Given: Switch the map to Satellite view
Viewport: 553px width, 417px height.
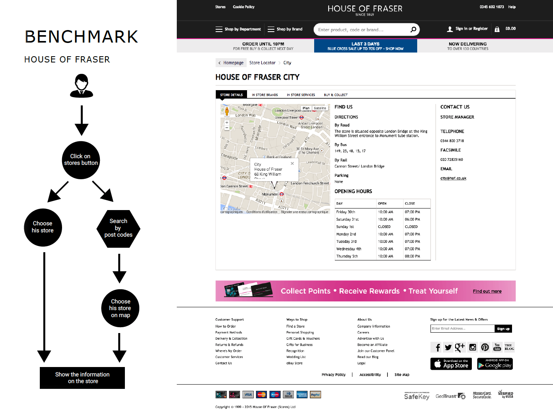Looking at the screenshot, I should pyautogui.click(x=320, y=108).
